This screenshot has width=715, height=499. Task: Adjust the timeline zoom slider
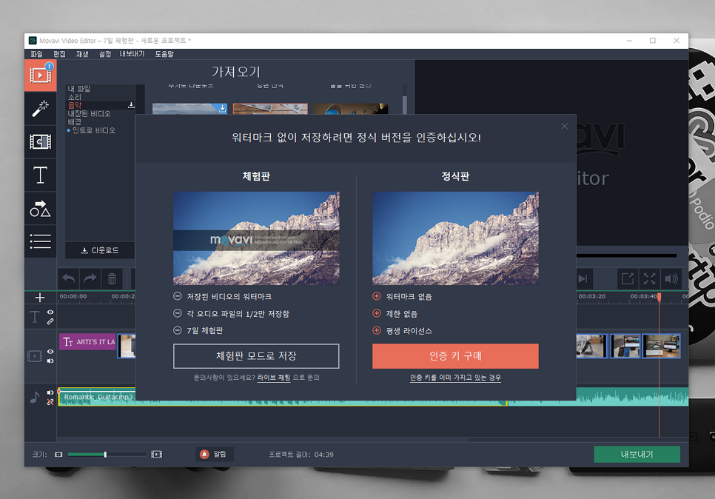point(107,455)
